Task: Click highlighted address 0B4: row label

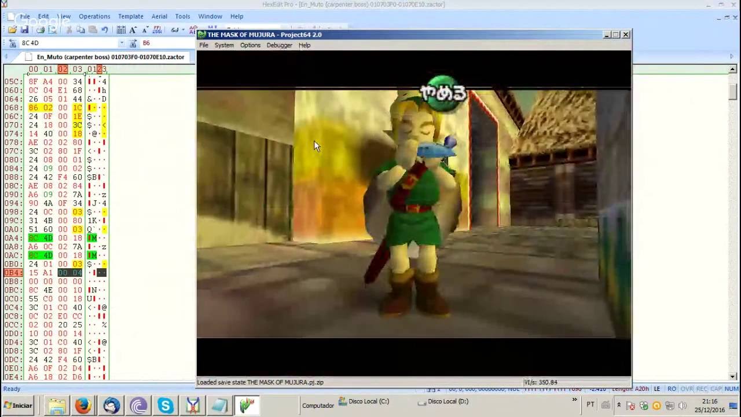Action: coord(13,273)
